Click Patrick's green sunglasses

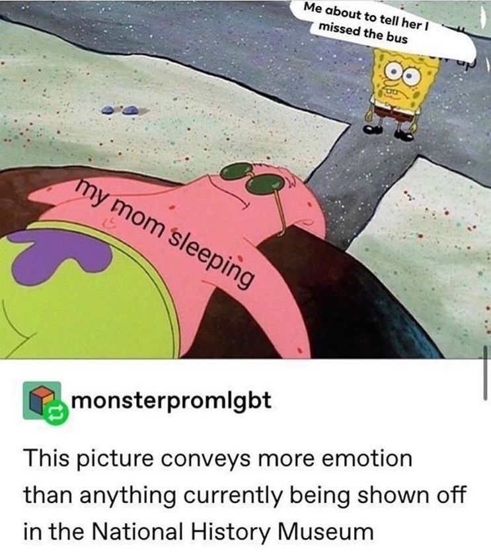point(252,177)
